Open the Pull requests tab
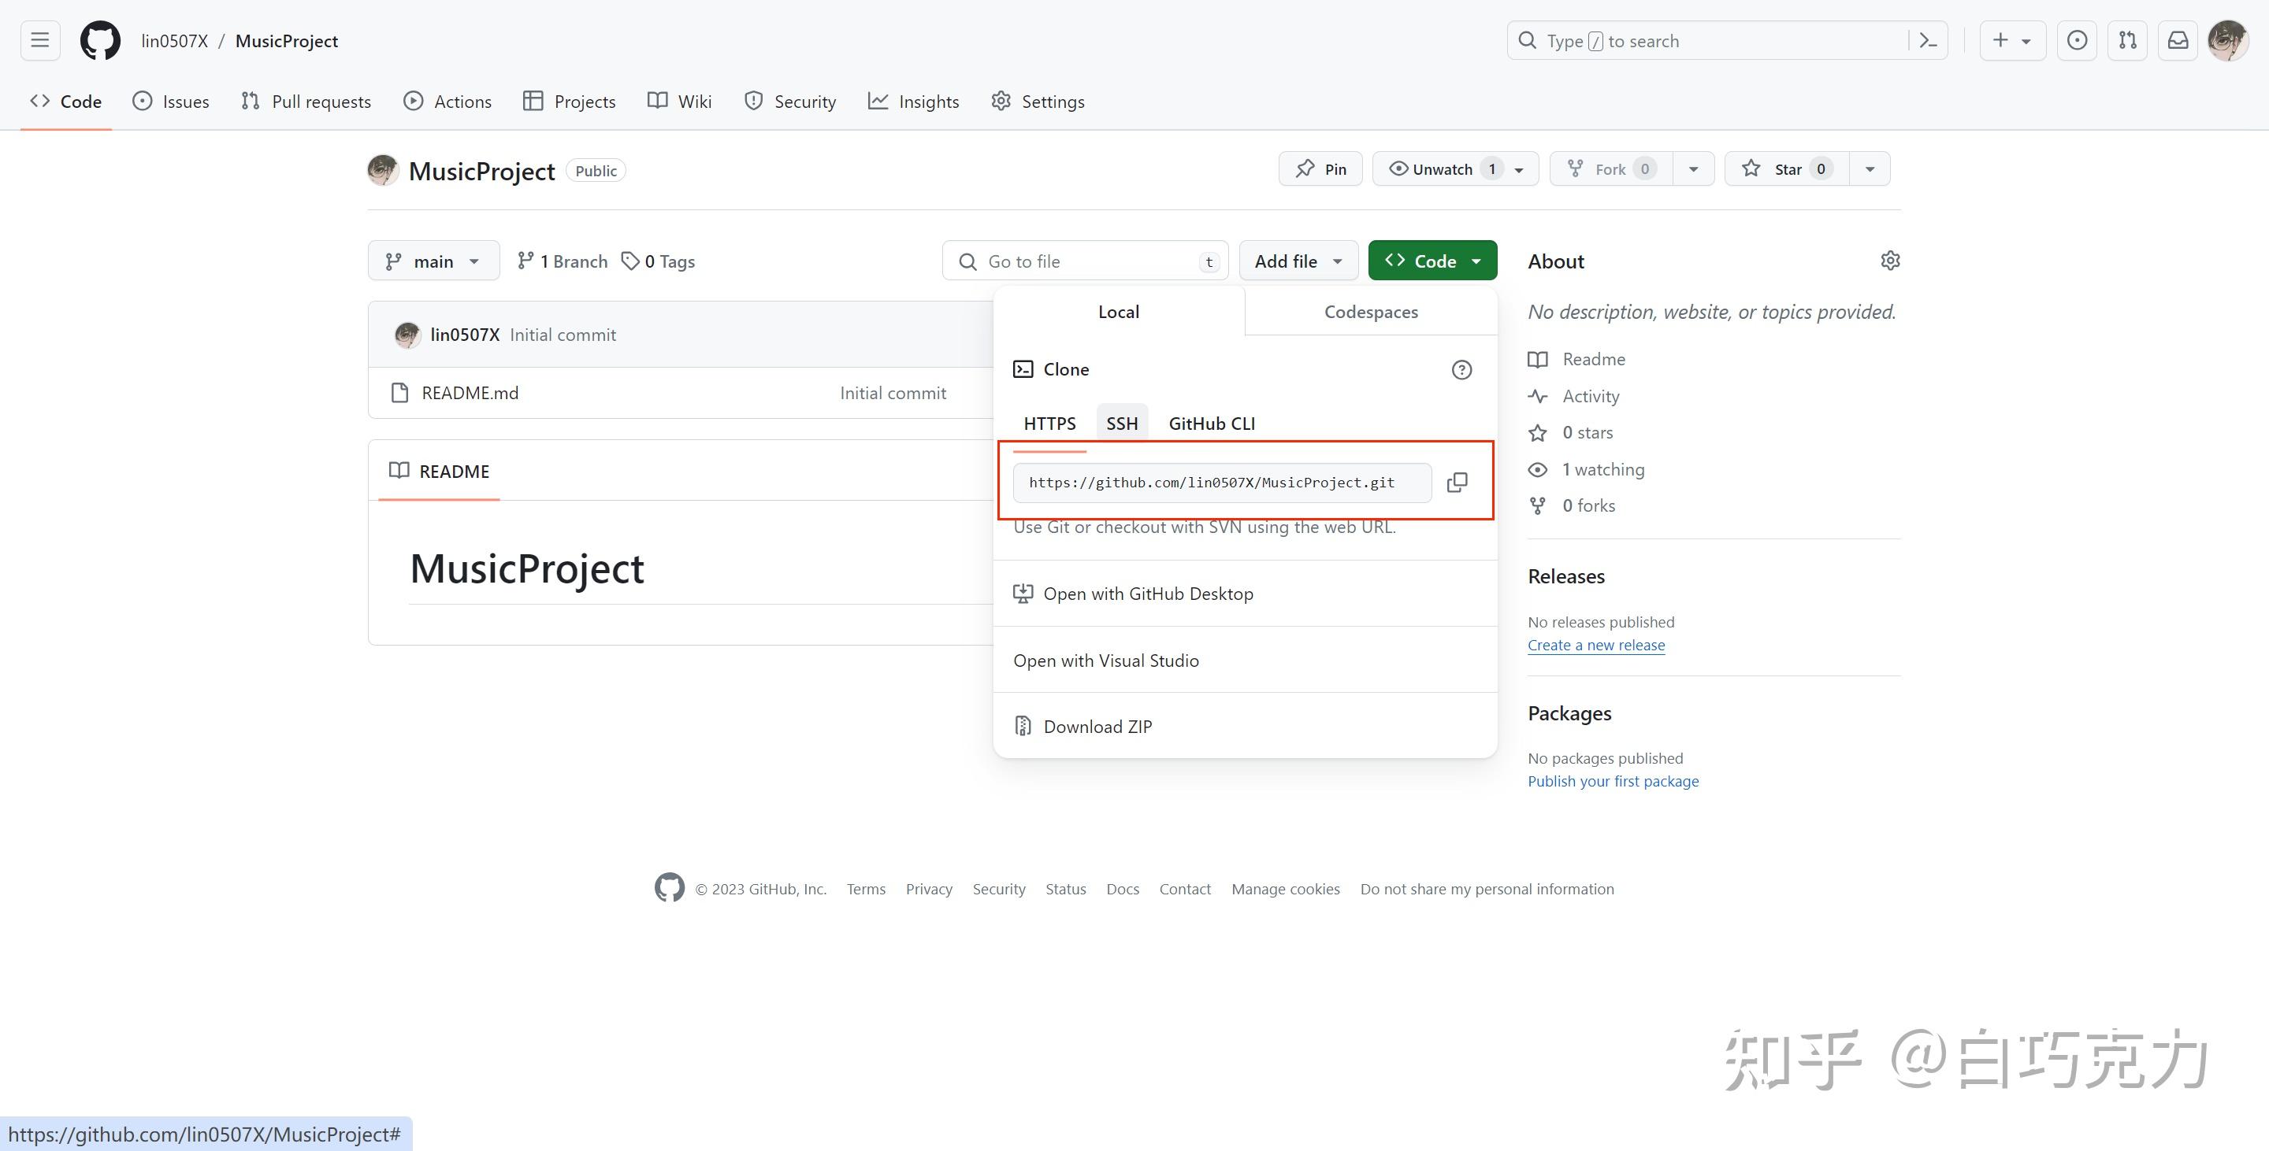Viewport: 2269px width, 1151px height. tap(306, 102)
